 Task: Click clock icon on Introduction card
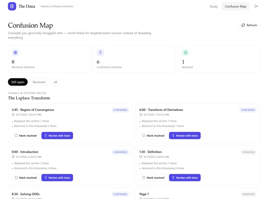click(x=13, y=157)
